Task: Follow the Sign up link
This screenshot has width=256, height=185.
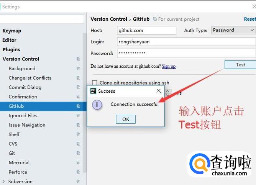Action: point(169,66)
